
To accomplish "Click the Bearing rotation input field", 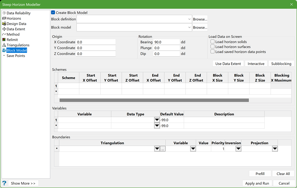I will point(166,42).
